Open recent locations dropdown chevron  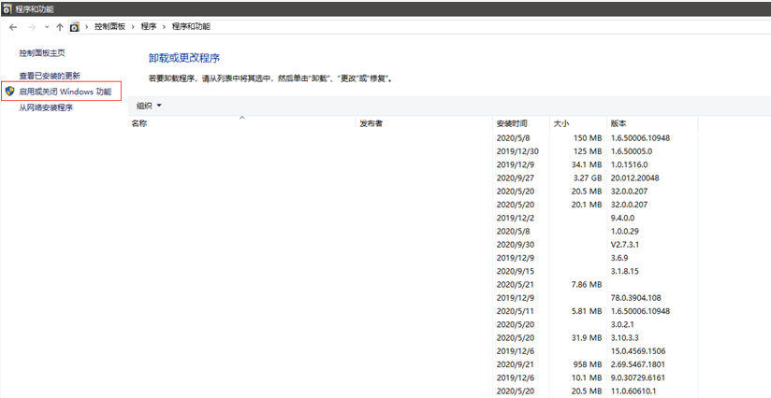[47, 27]
